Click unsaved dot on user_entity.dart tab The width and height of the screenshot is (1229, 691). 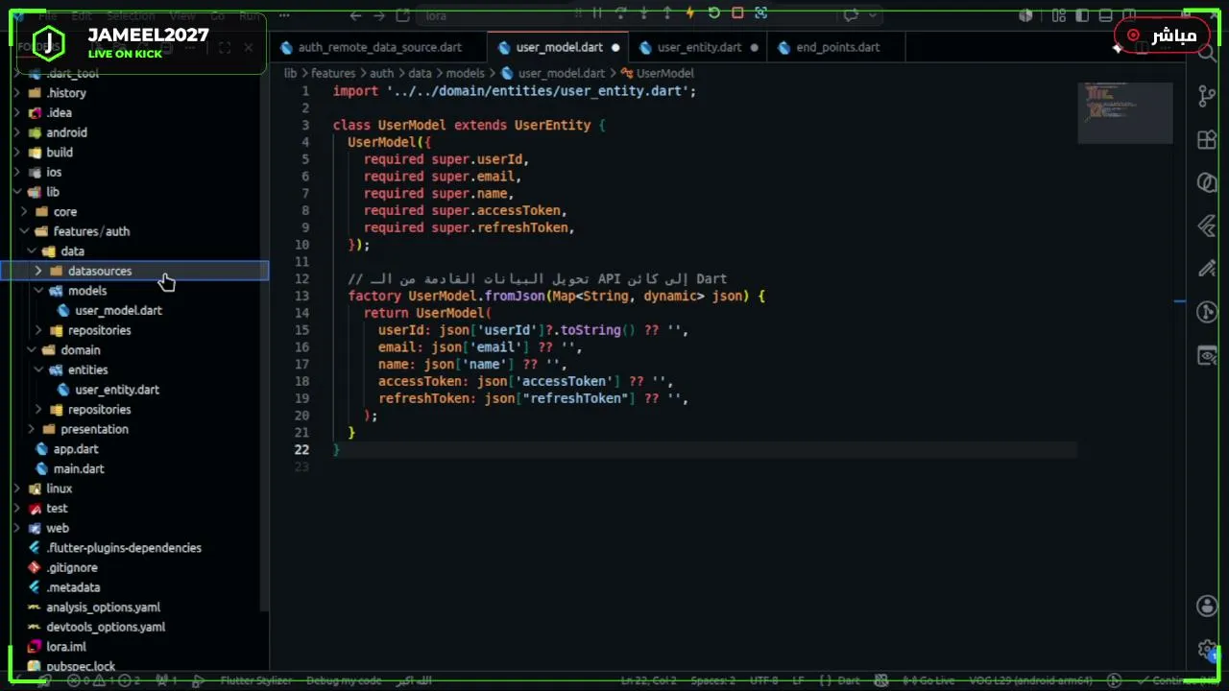click(754, 47)
